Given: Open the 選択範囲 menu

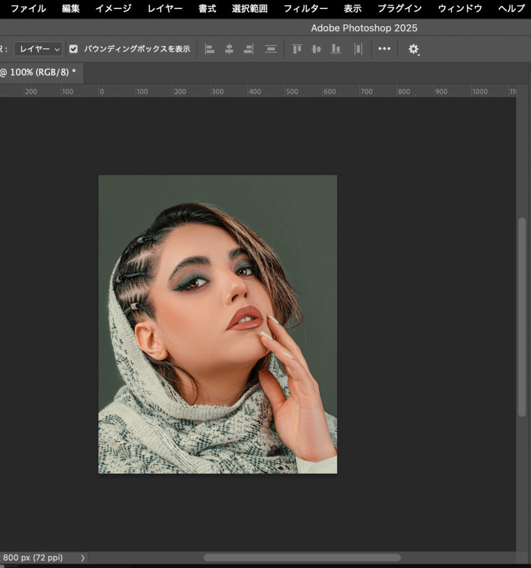Looking at the screenshot, I should point(249,9).
